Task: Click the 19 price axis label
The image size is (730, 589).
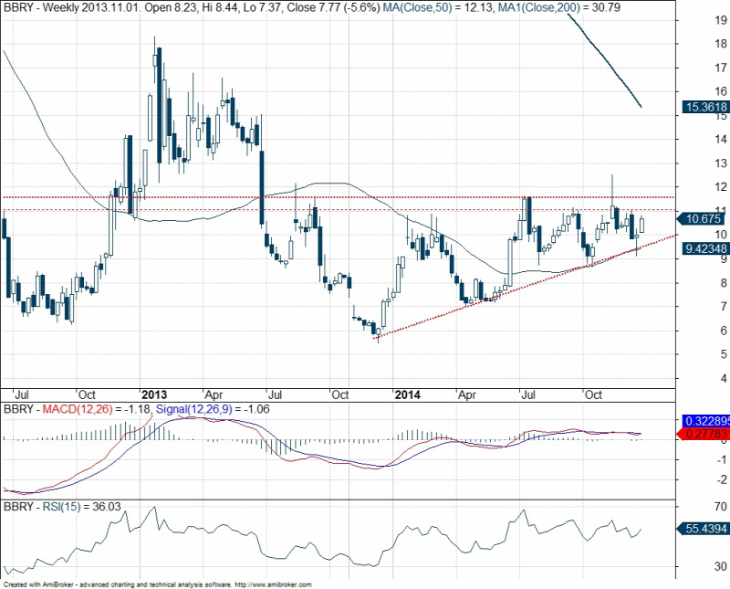Action: pos(720,19)
